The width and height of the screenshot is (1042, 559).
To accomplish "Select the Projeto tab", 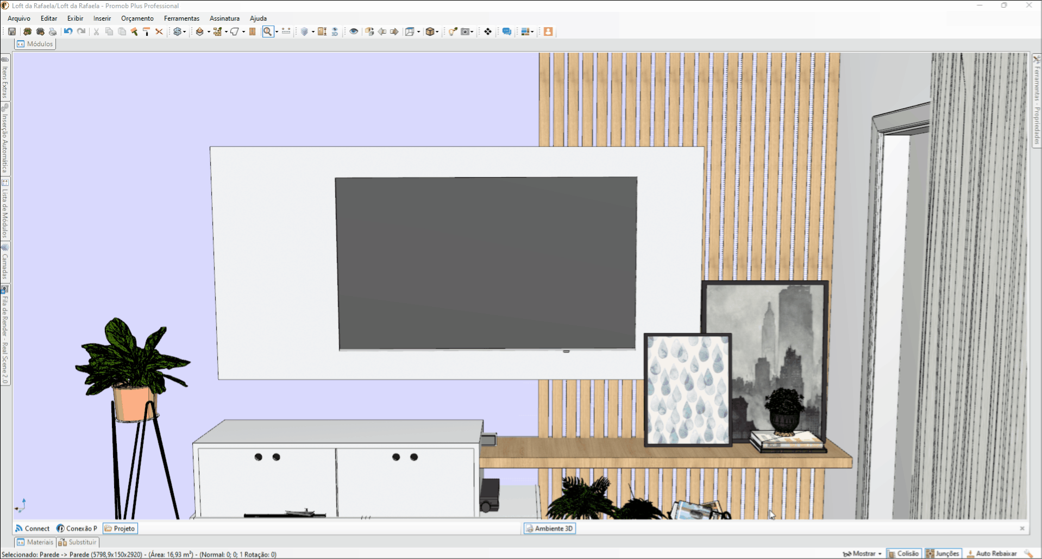I will point(120,529).
